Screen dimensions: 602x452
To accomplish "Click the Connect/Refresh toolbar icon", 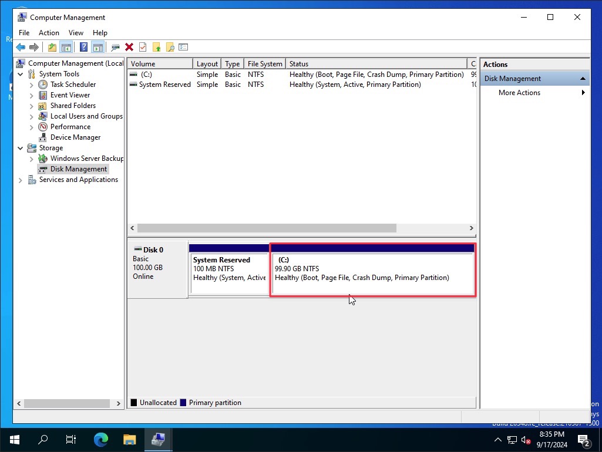I will pyautogui.click(x=115, y=47).
